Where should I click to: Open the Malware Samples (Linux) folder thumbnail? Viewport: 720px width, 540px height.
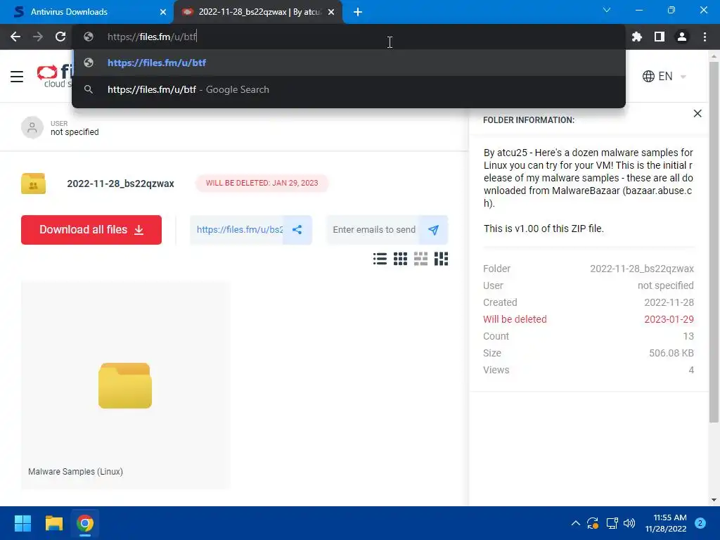click(x=125, y=385)
